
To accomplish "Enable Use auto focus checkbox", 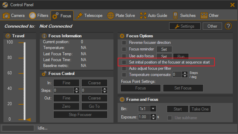I will pyautogui.click(x=124, y=56).
